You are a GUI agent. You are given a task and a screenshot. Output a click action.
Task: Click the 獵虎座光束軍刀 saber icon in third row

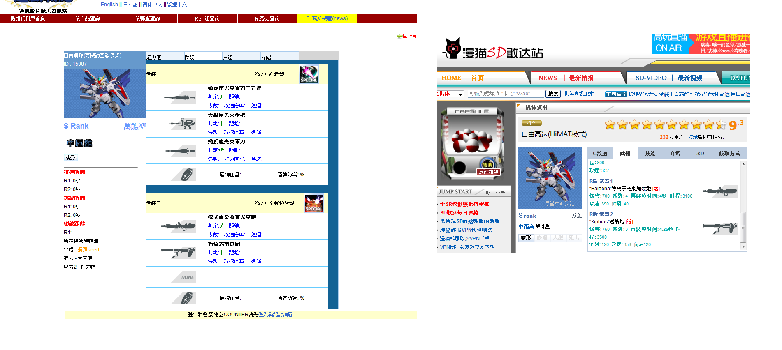pyautogui.click(x=180, y=151)
